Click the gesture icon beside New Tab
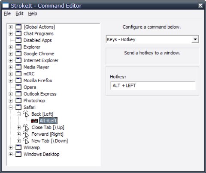 (26, 141)
